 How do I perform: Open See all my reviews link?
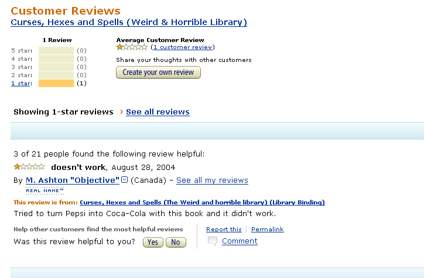pyautogui.click(x=212, y=180)
